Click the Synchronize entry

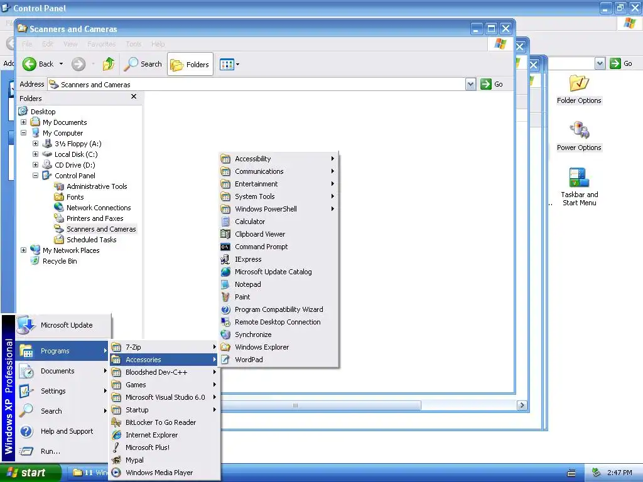pos(279,335)
